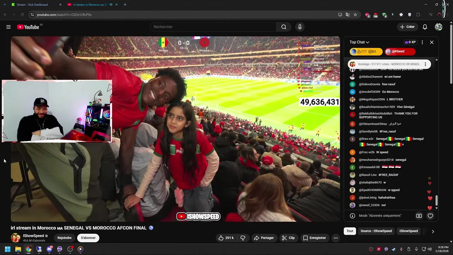453x255 pixels.
Task: Click the address bar URL
Action: (64, 15)
